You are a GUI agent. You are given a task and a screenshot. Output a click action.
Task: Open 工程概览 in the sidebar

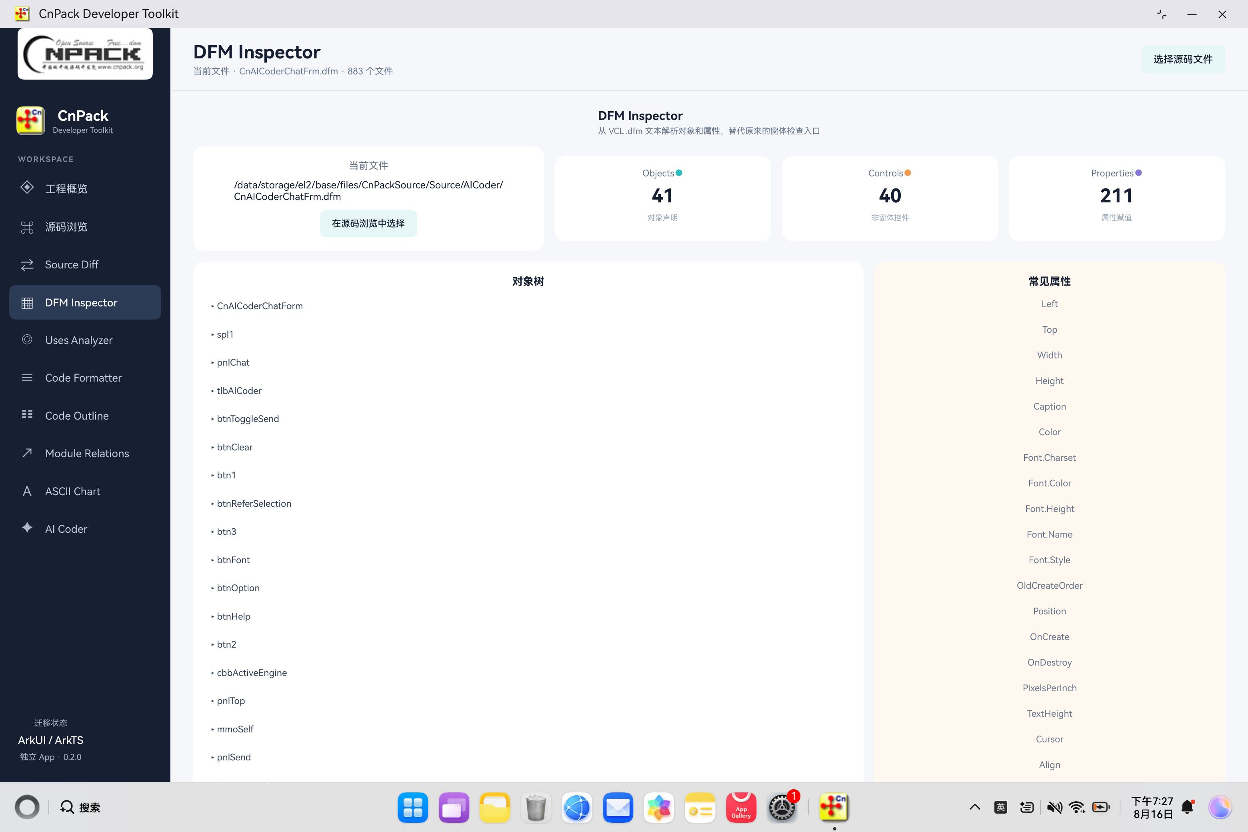[x=85, y=188]
